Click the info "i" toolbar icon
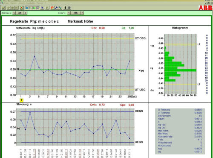This screenshot has width=213, height=158. tap(65, 8)
